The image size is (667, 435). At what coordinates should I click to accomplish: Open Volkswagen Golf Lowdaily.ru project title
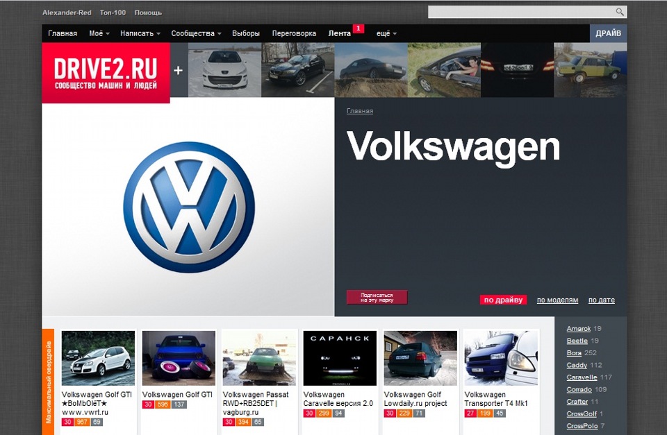[415, 399]
